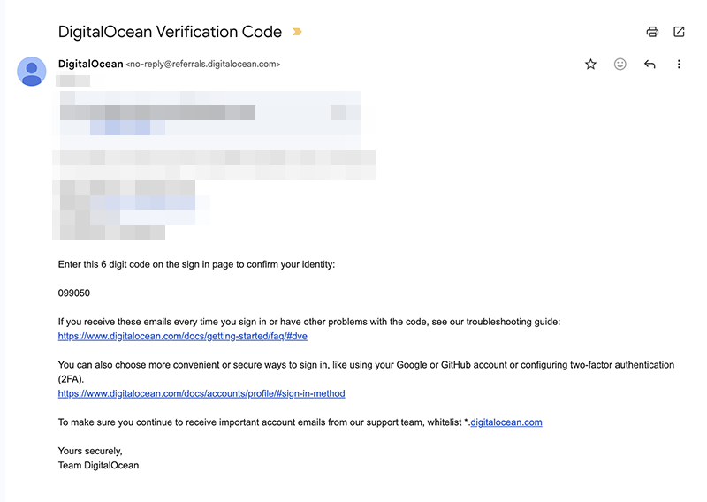The width and height of the screenshot is (707, 502).
Task: Click the "Enter this 6 digit code" instruction line
Action: (x=196, y=264)
